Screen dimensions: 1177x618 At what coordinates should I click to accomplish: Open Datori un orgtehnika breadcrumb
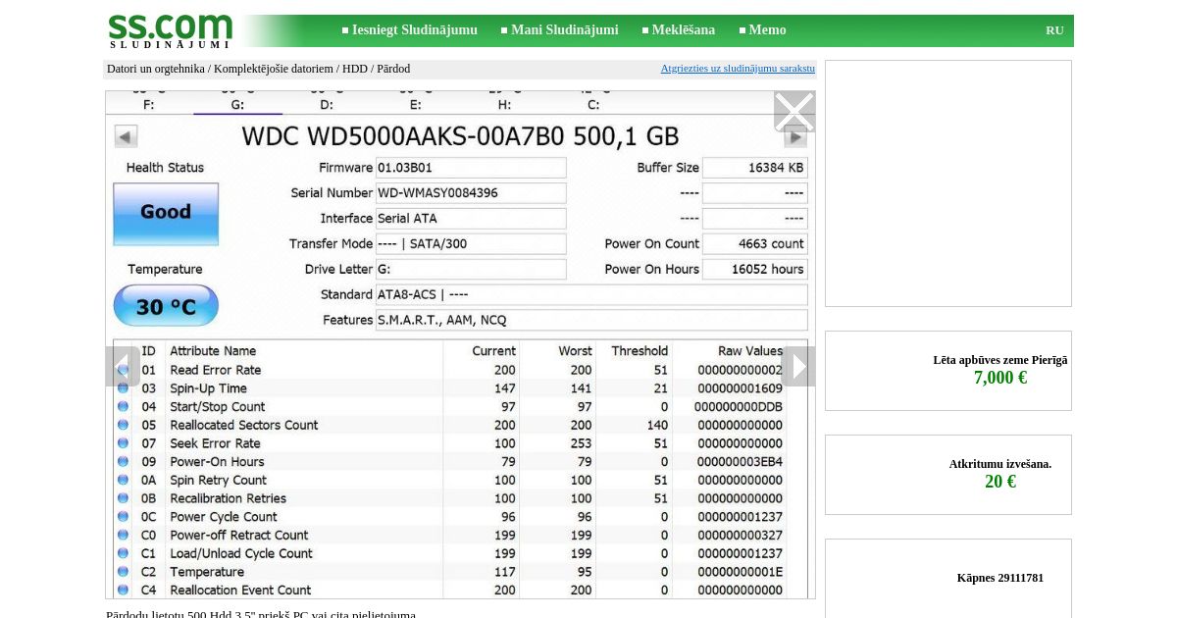pos(156,69)
